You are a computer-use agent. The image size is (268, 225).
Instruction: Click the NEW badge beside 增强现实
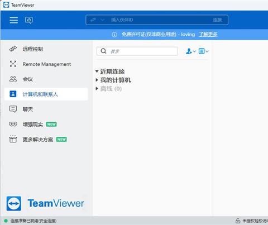(x=51, y=124)
